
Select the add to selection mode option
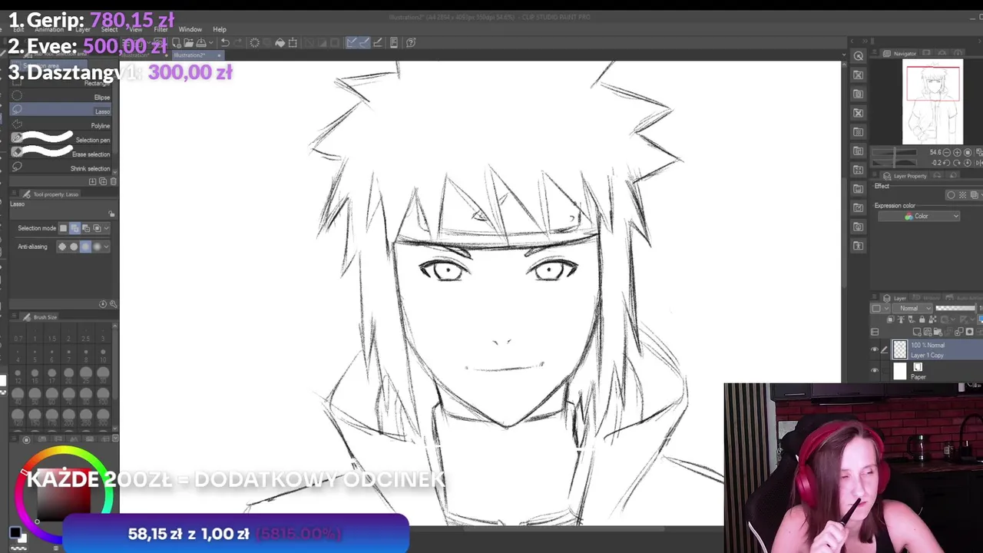coord(74,228)
